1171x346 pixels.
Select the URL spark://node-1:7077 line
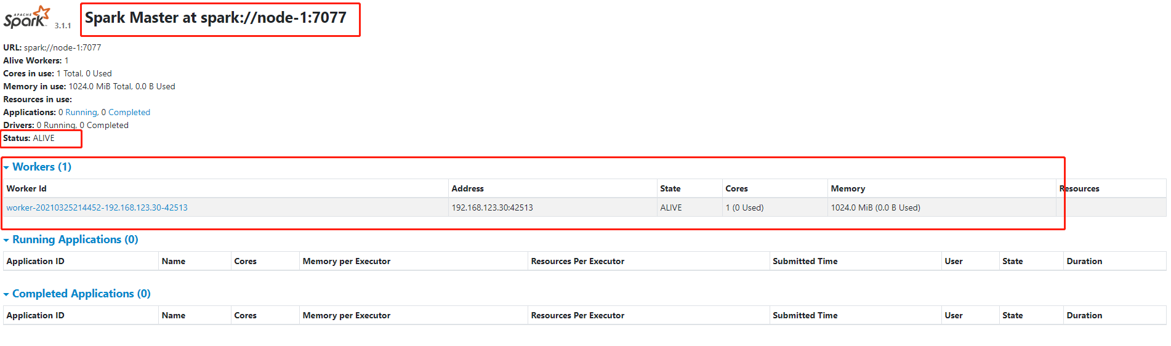(52, 47)
